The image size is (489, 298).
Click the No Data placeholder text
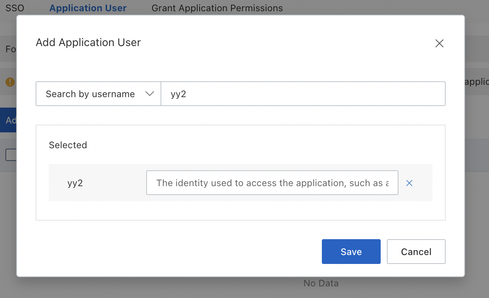[x=321, y=283]
